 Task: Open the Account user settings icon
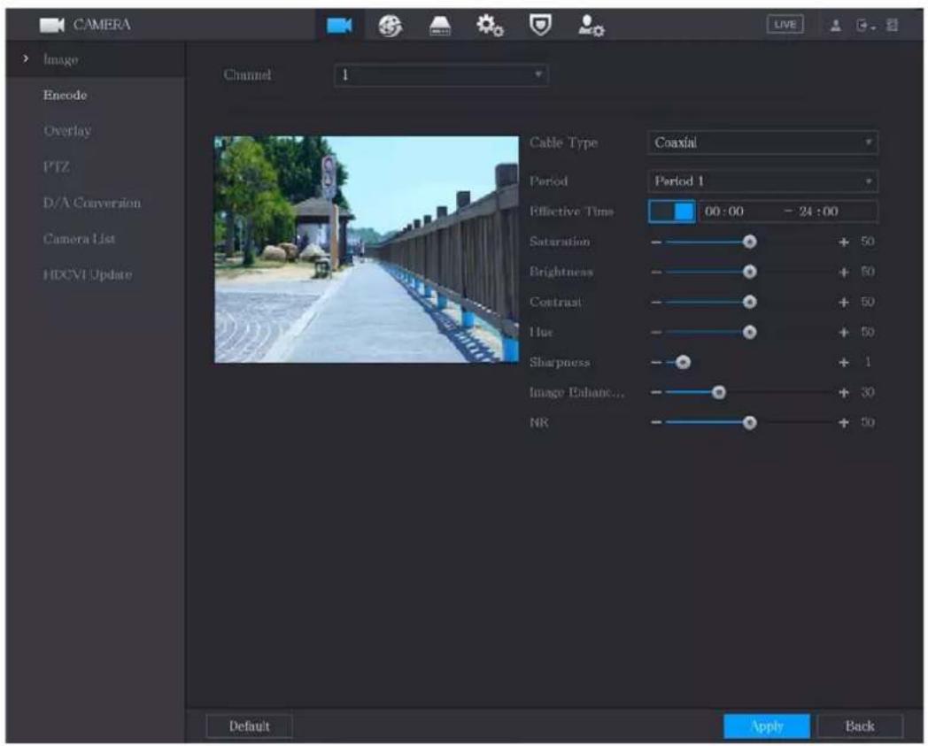click(x=590, y=26)
